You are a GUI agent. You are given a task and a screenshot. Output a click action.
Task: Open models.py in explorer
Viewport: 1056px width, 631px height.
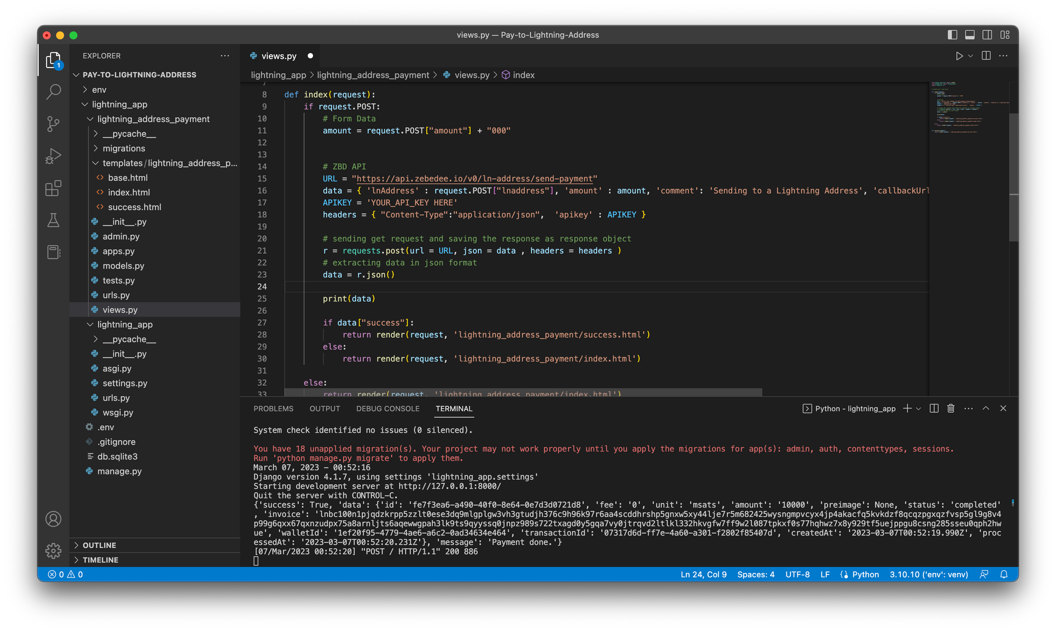(123, 266)
